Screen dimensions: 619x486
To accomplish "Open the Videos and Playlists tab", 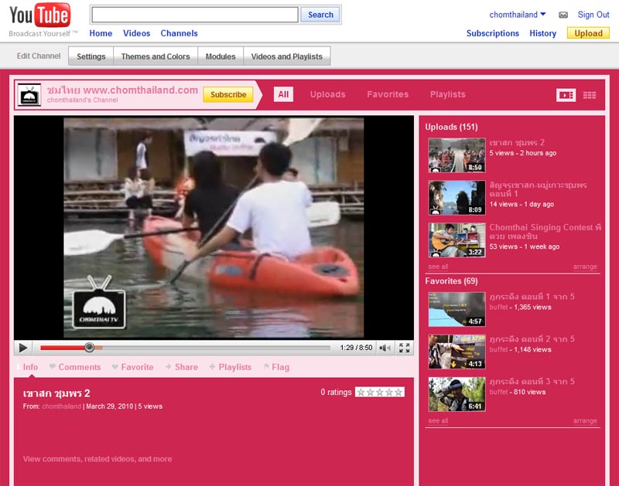I will [x=286, y=56].
